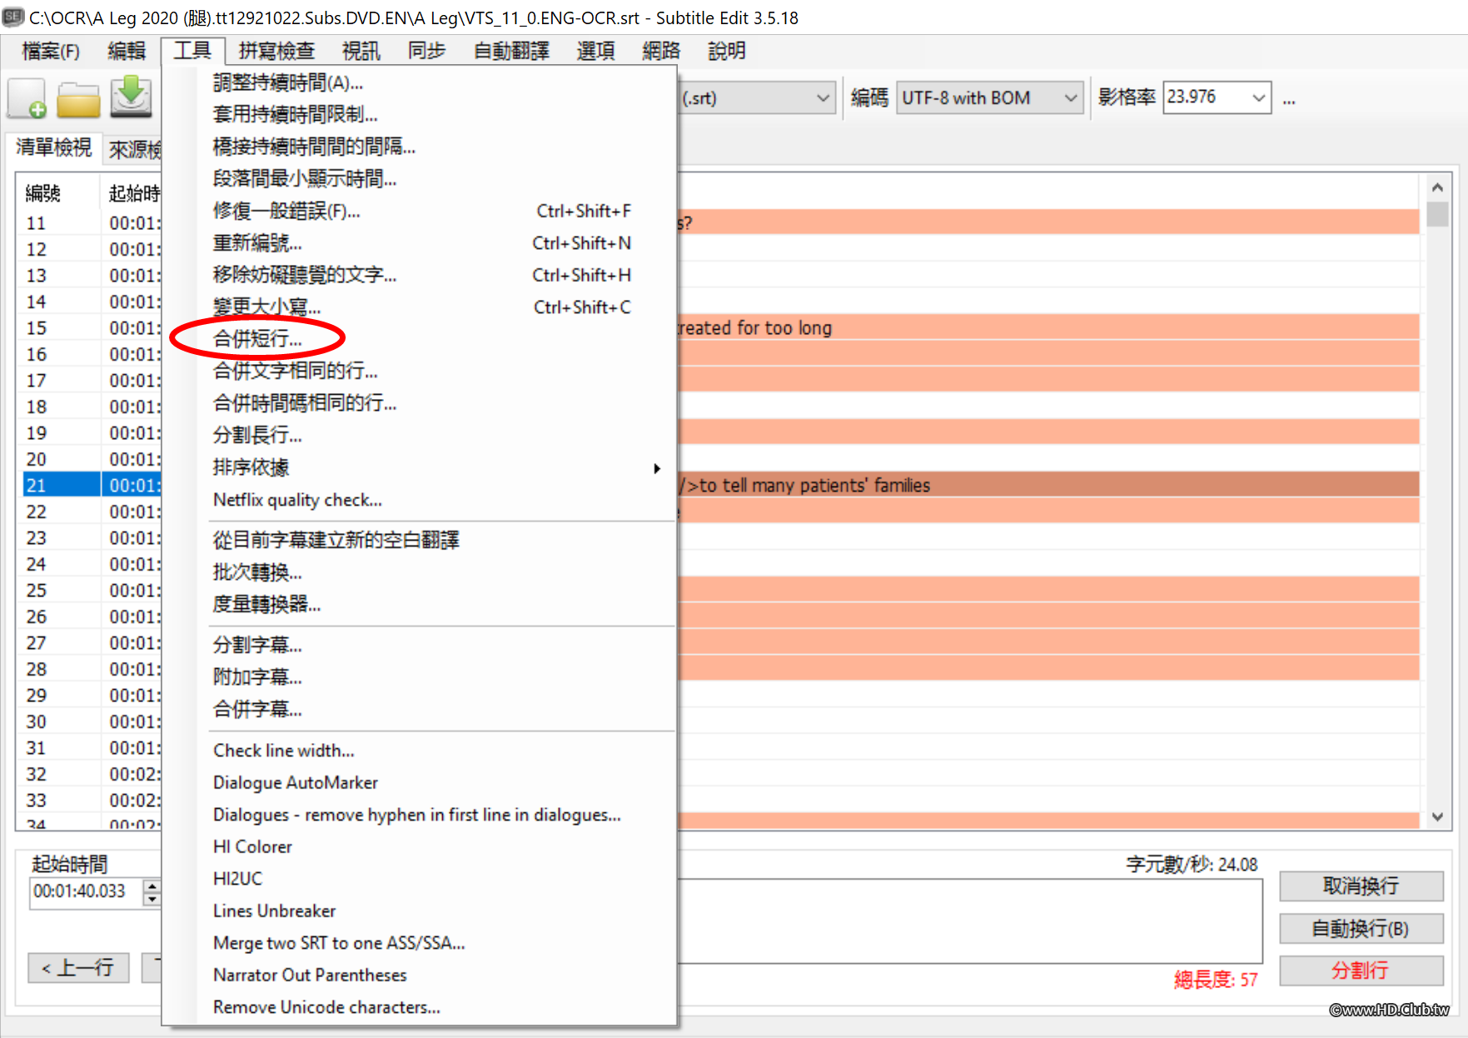Choose 批次轉換... menu entry
Screen dimensions: 1468x1038
[420, 572]
